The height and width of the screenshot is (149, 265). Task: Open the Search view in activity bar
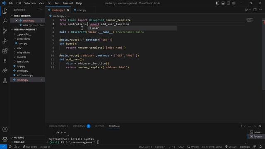[5, 21]
